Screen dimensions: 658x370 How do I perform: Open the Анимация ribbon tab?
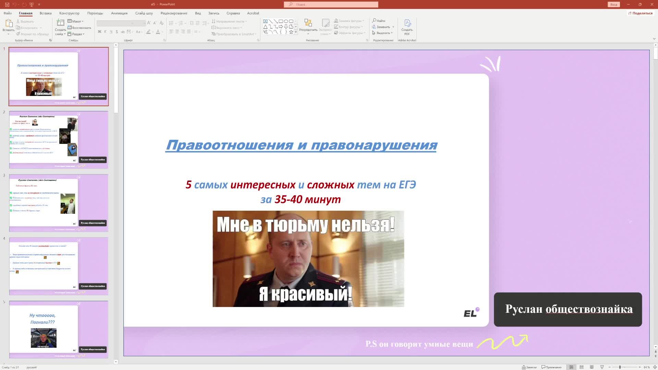coord(119,13)
